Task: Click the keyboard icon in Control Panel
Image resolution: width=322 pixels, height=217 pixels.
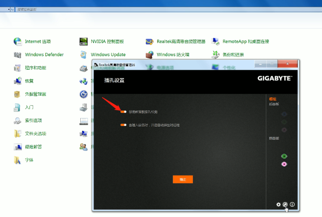Action: [84, 121]
